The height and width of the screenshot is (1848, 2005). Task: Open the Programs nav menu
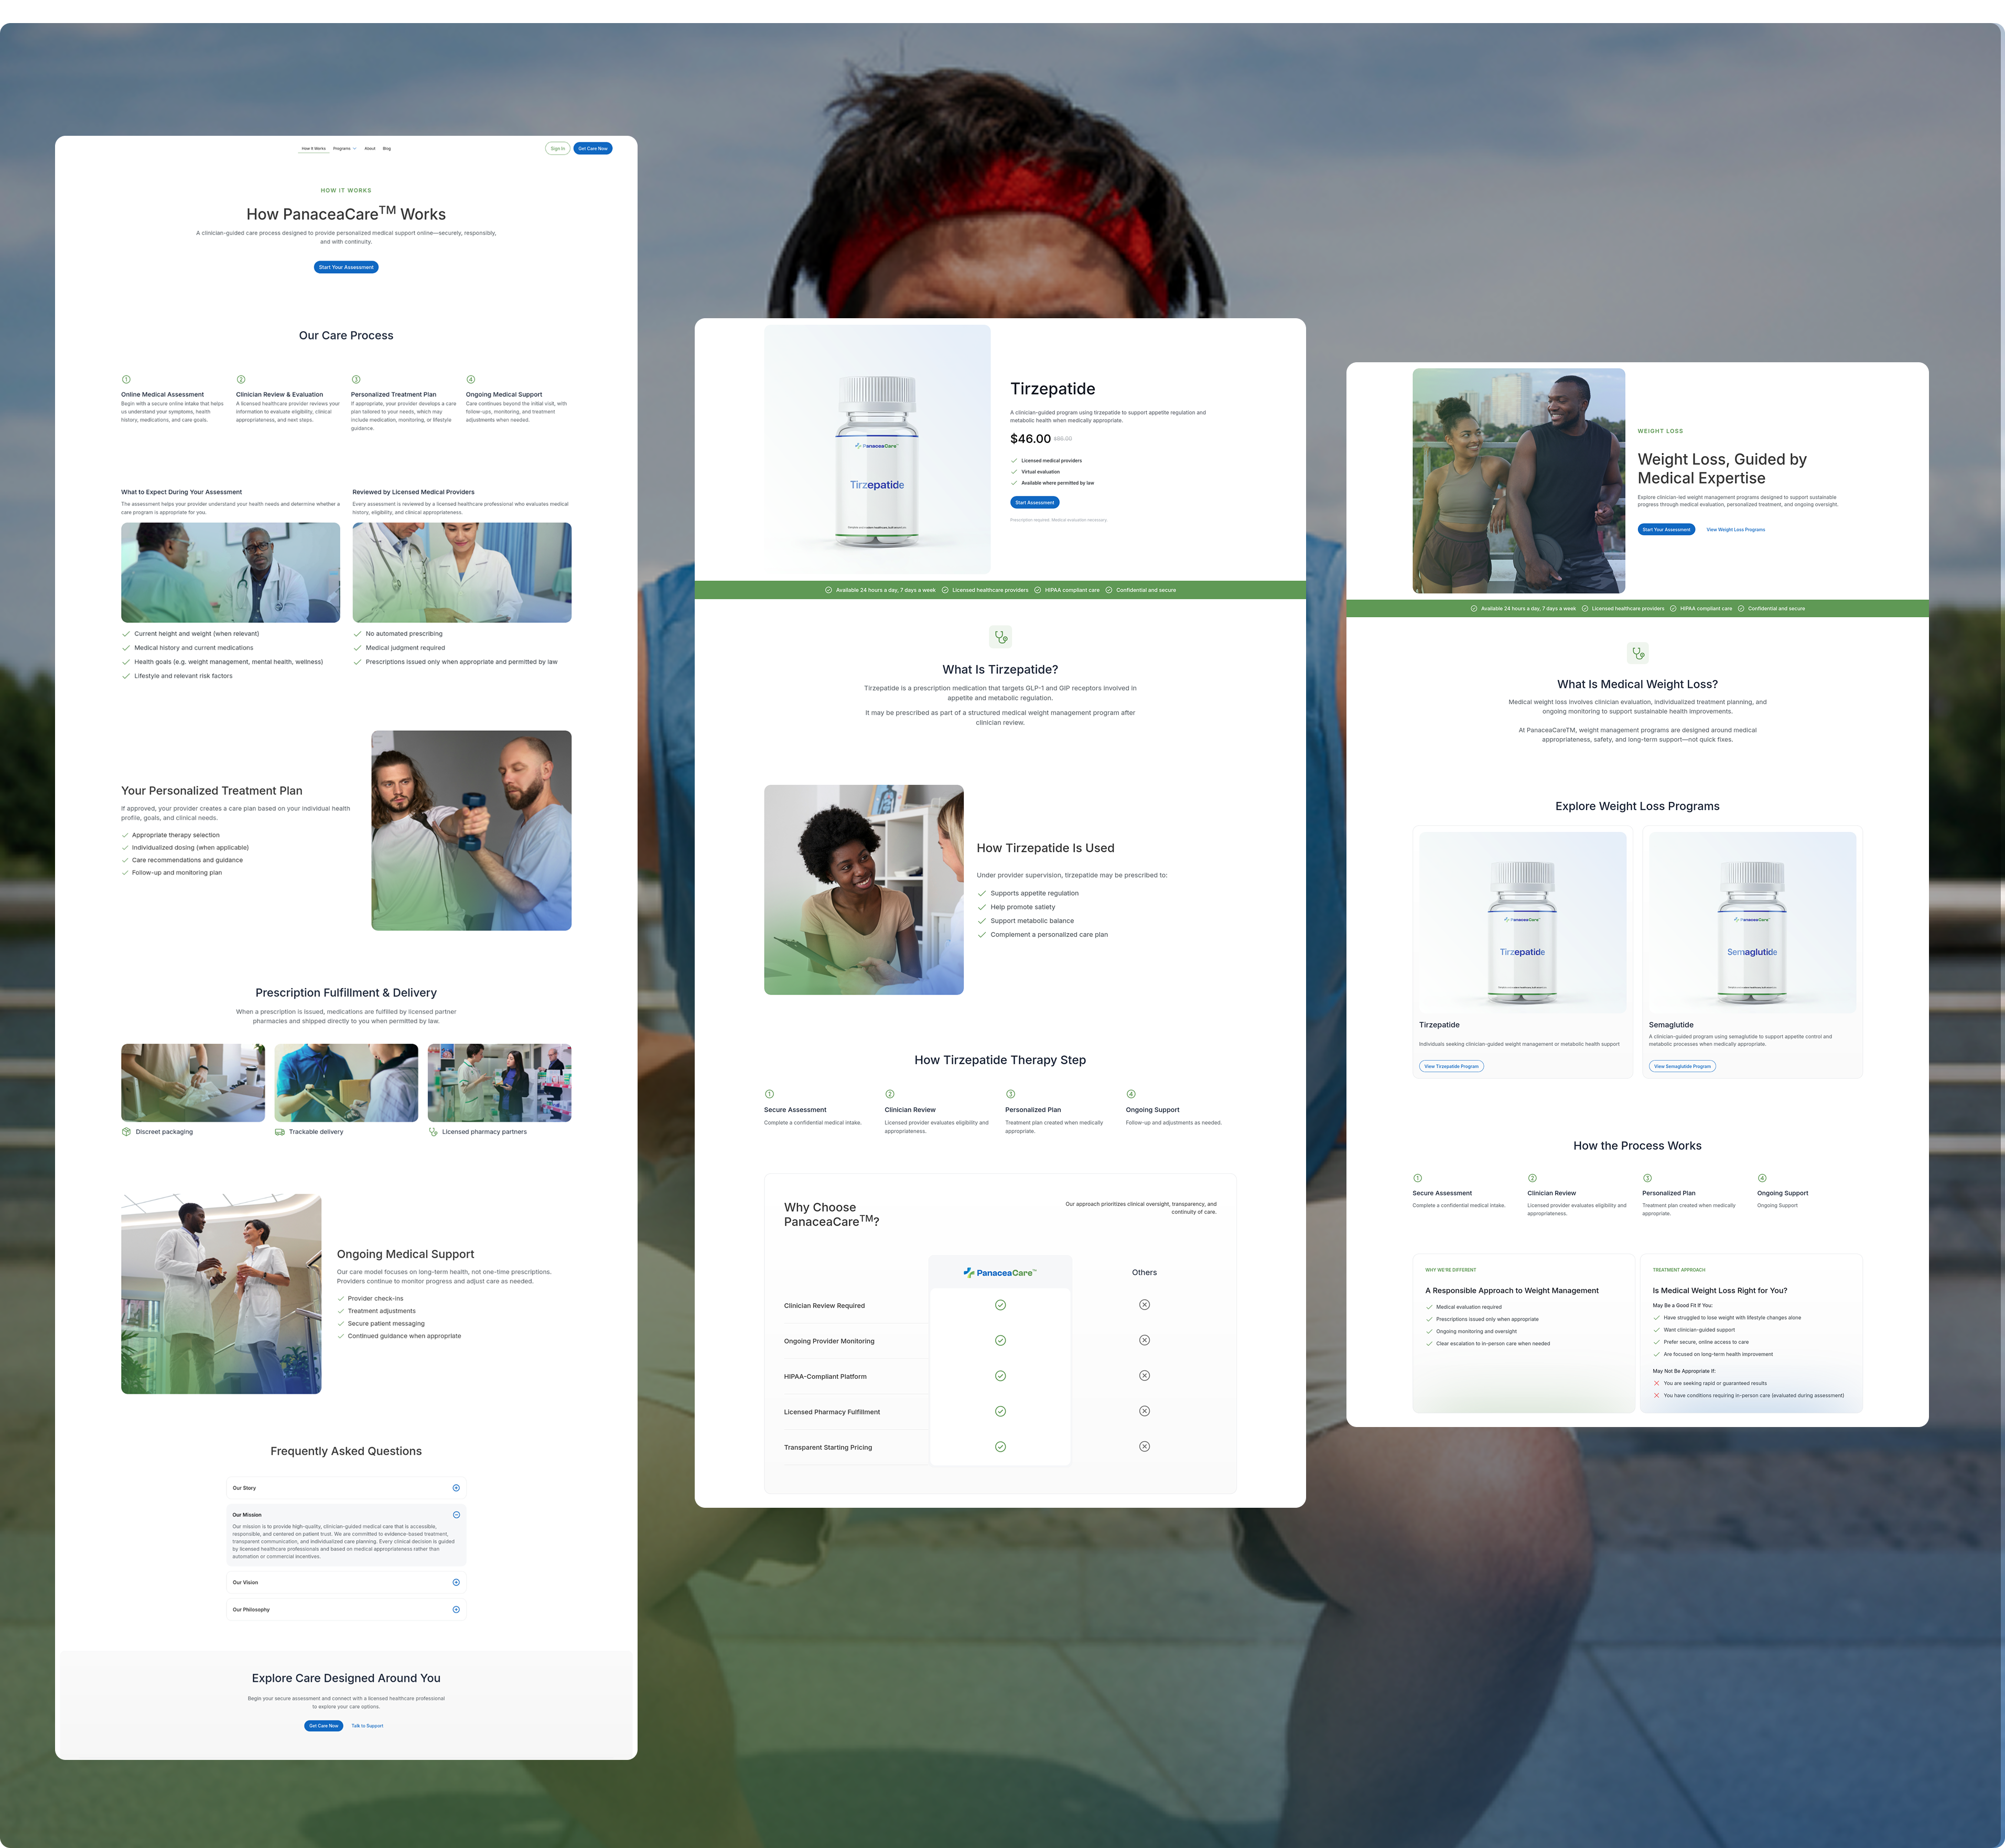coord(342,148)
